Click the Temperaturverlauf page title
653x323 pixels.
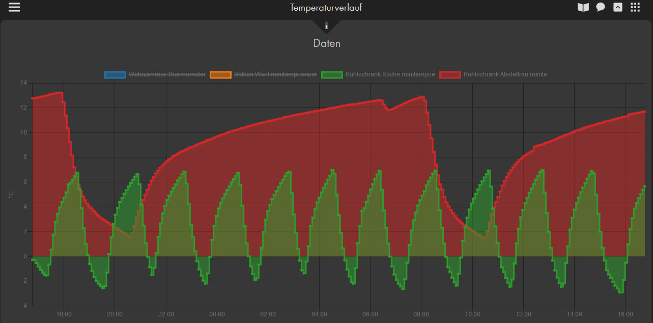pos(326,8)
